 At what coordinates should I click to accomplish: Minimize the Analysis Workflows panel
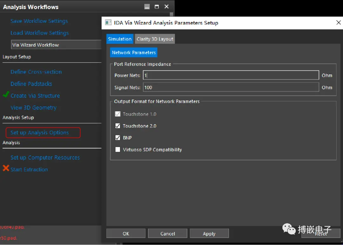pos(147,7)
